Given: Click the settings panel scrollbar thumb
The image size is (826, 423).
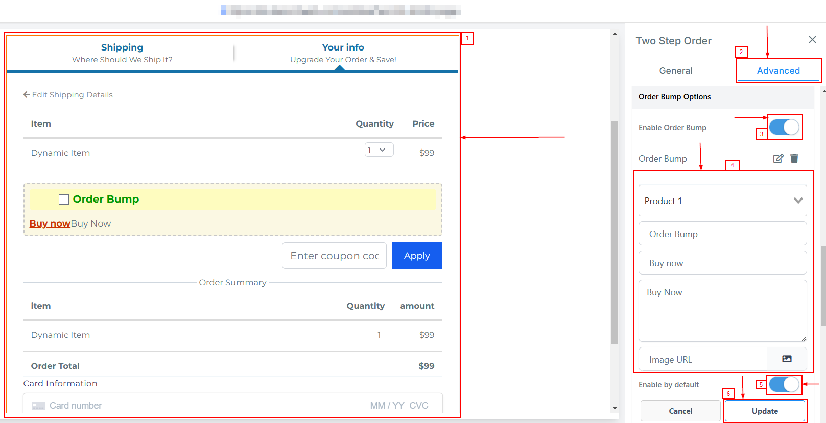Looking at the screenshot, I should click(x=823, y=286).
